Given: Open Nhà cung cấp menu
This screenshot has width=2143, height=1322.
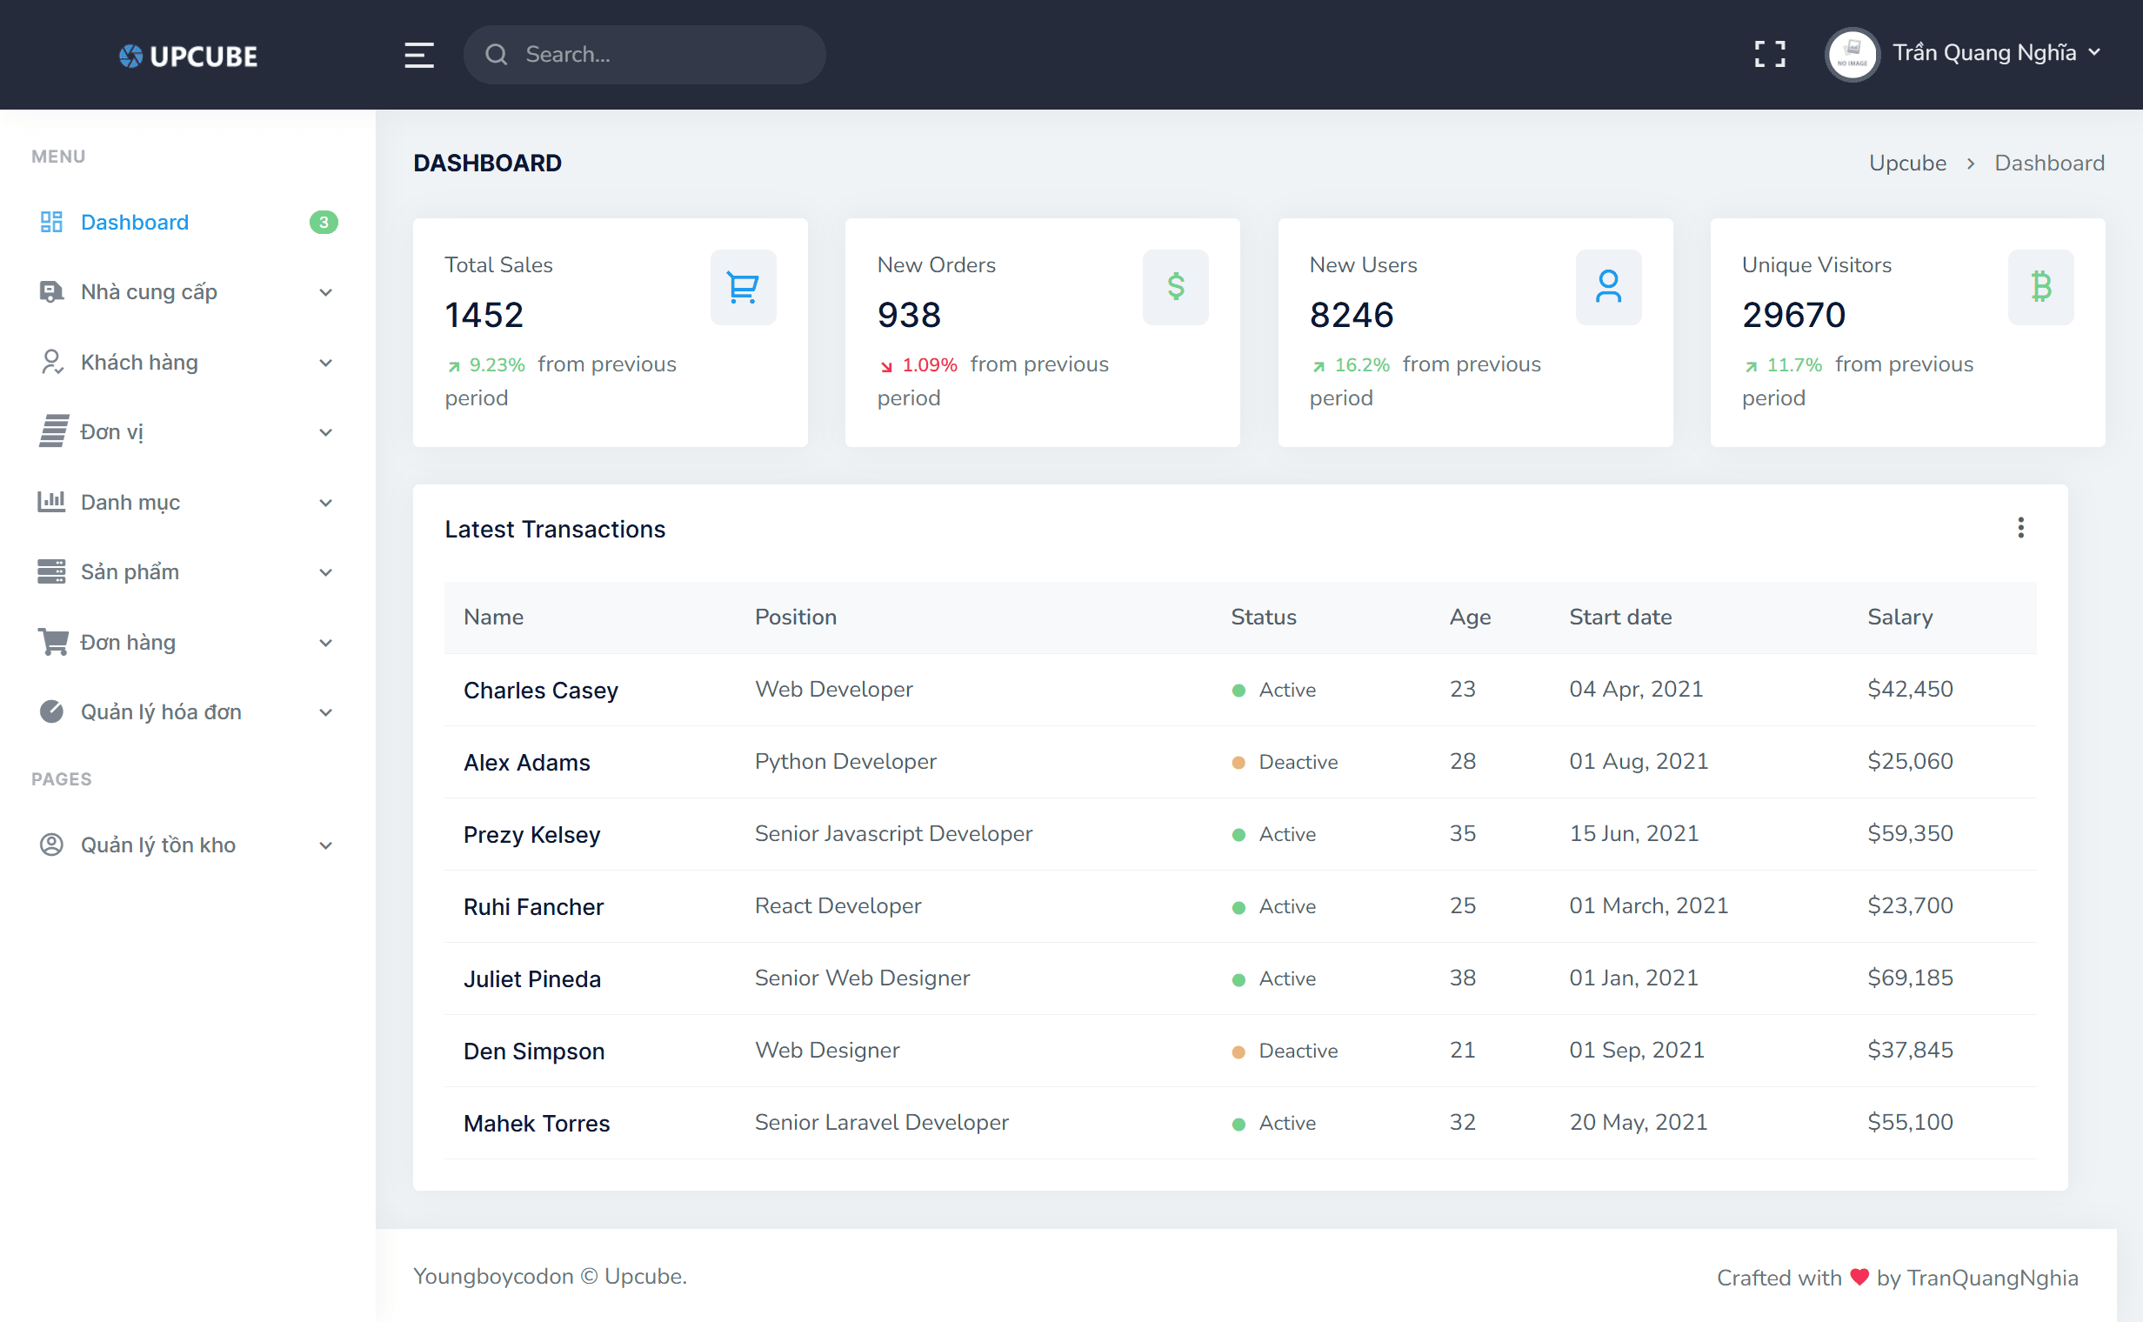Looking at the screenshot, I should 187,292.
